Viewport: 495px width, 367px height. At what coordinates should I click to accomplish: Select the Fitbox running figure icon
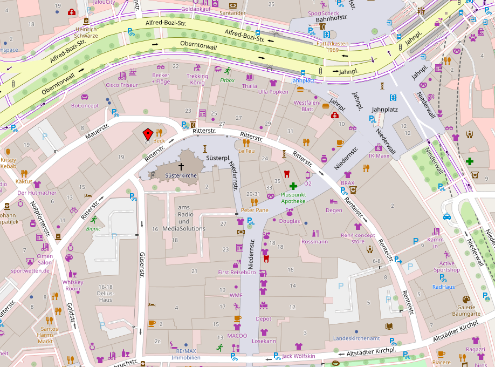click(x=227, y=71)
